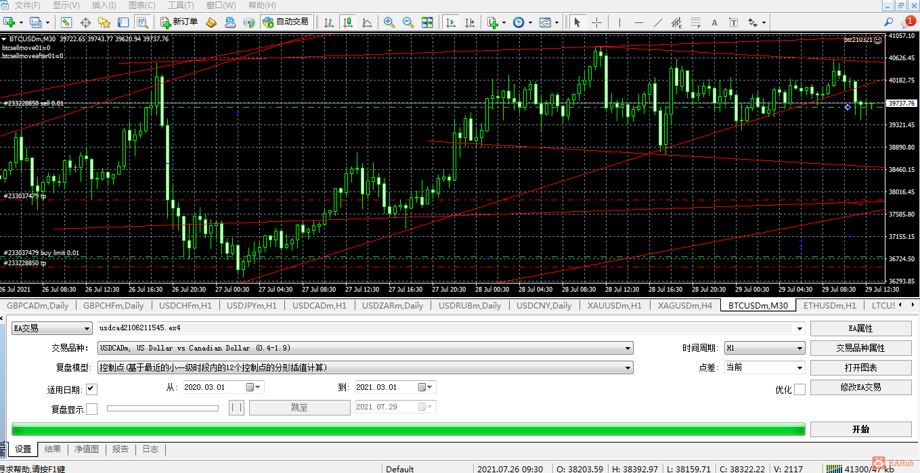
Task: Select the trendline drawing tool
Action: (x=657, y=22)
